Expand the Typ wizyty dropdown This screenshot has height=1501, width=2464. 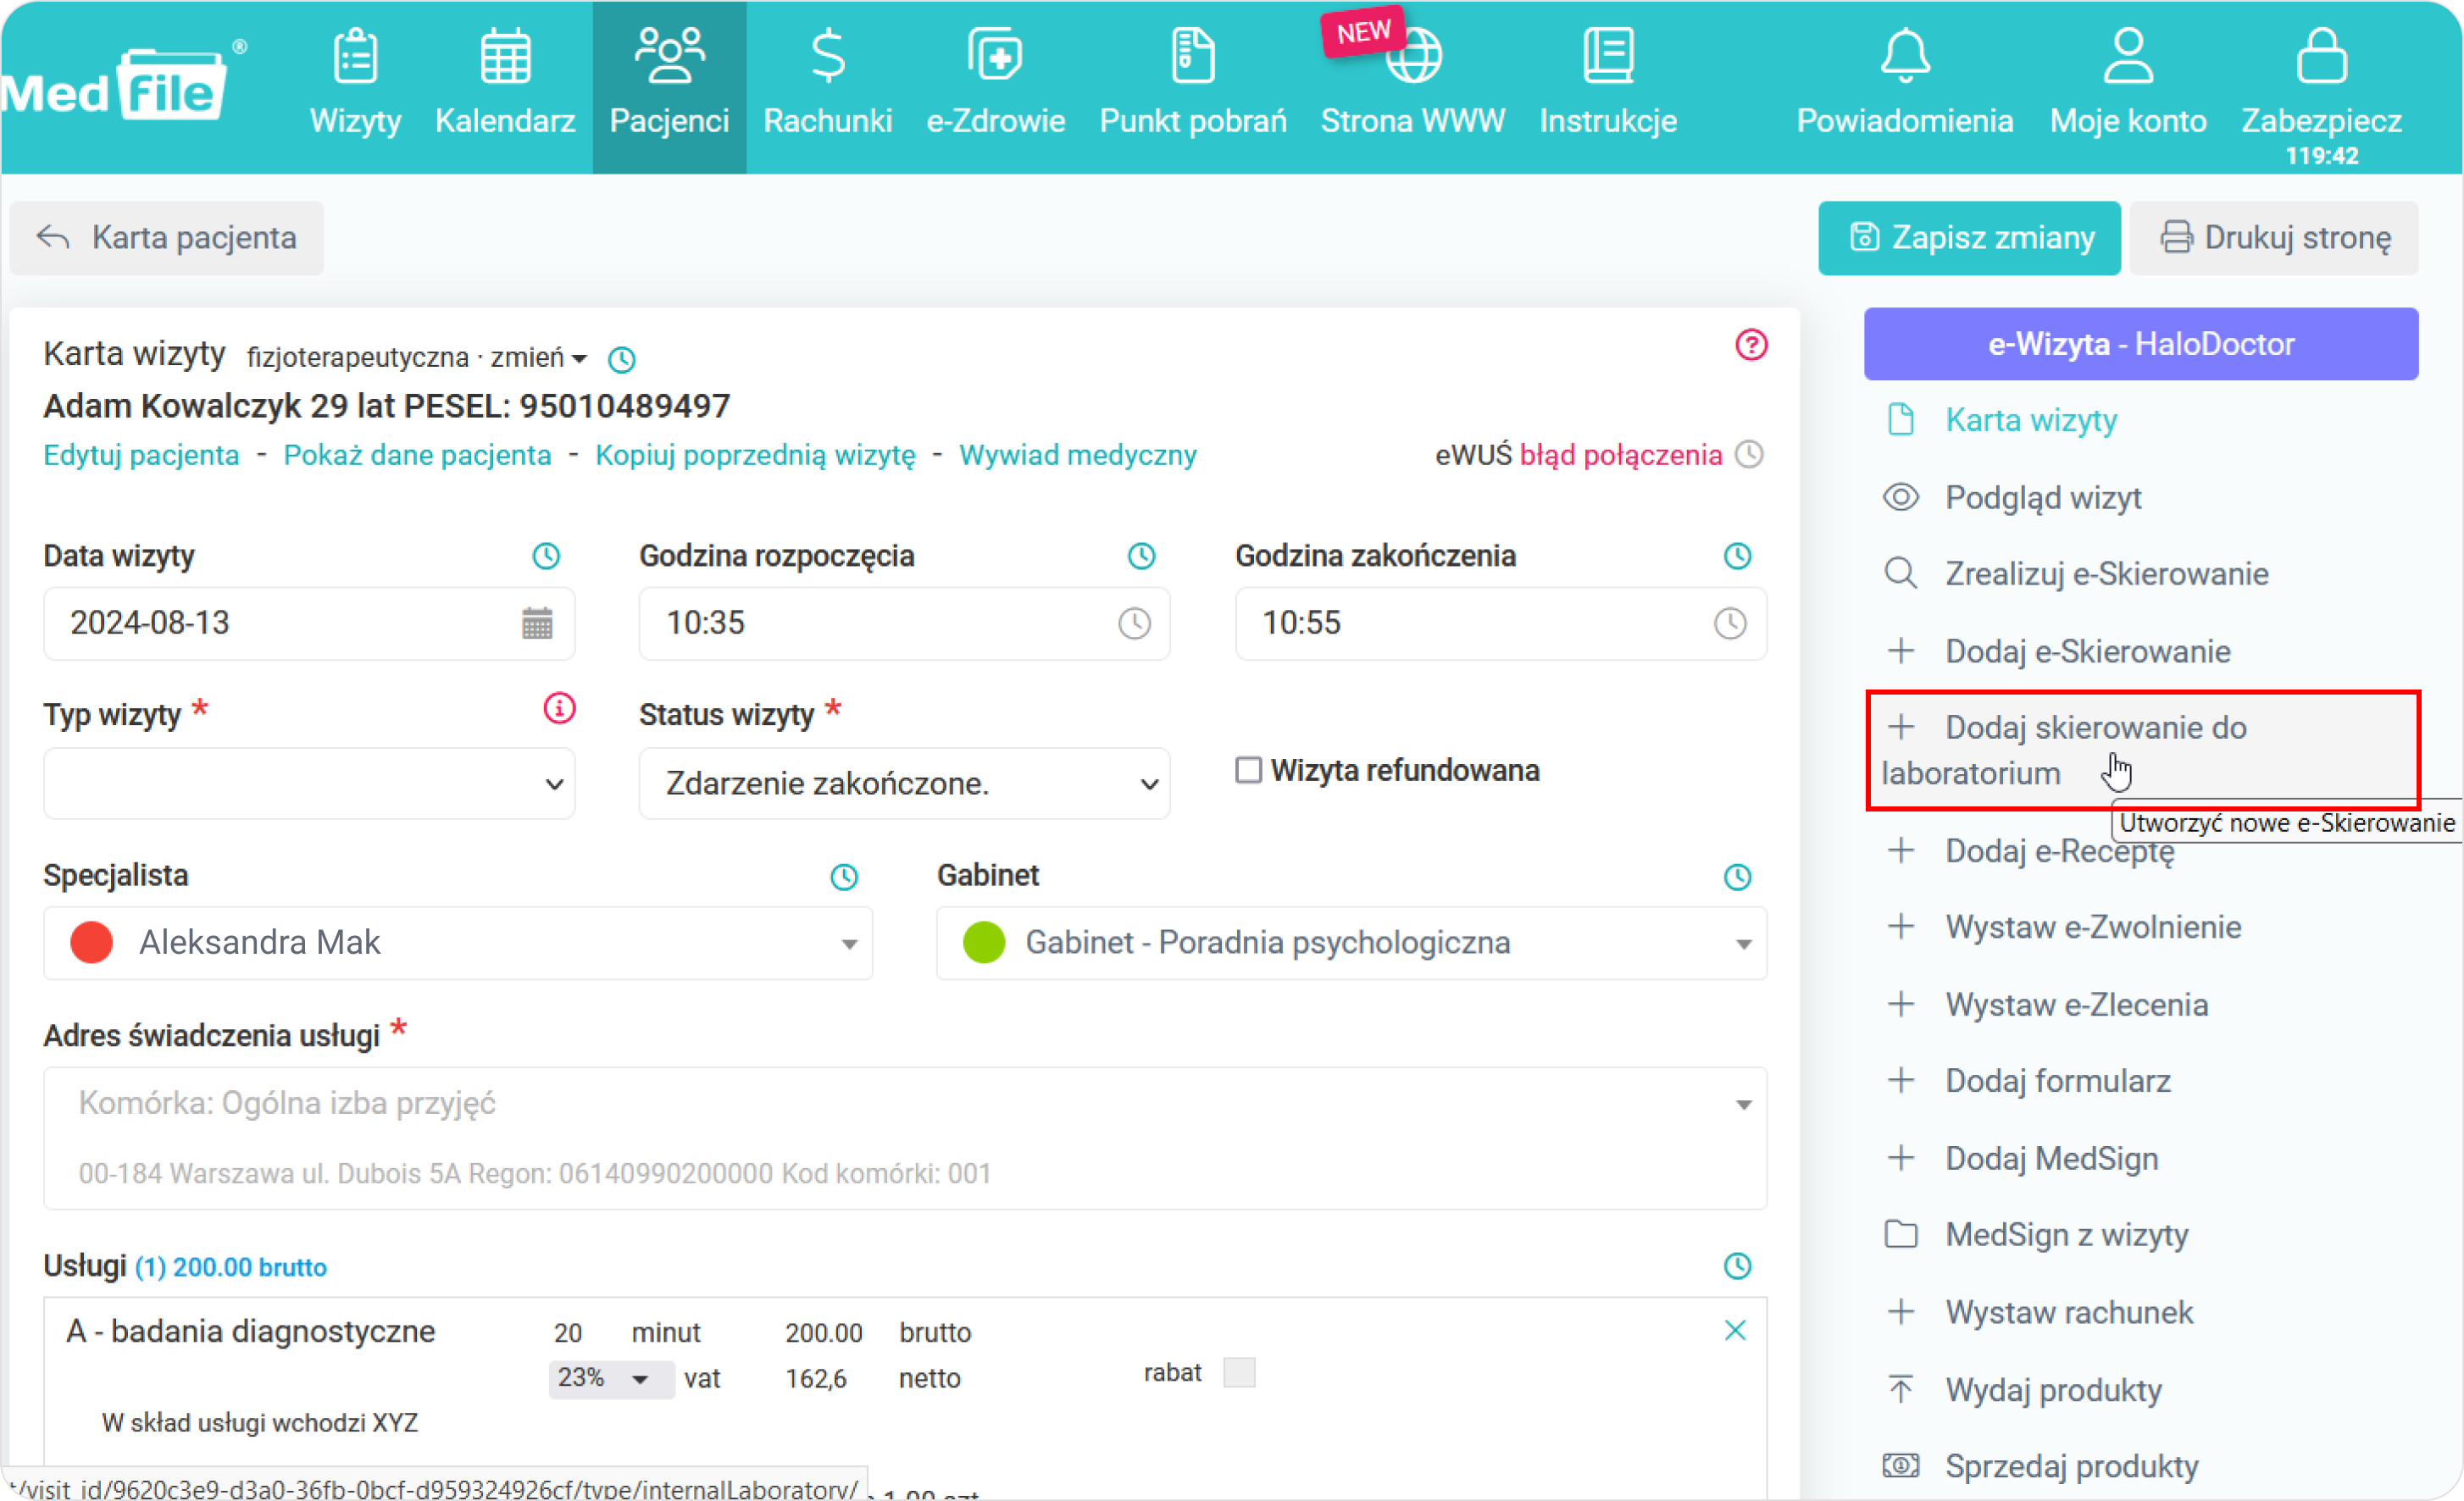point(308,783)
